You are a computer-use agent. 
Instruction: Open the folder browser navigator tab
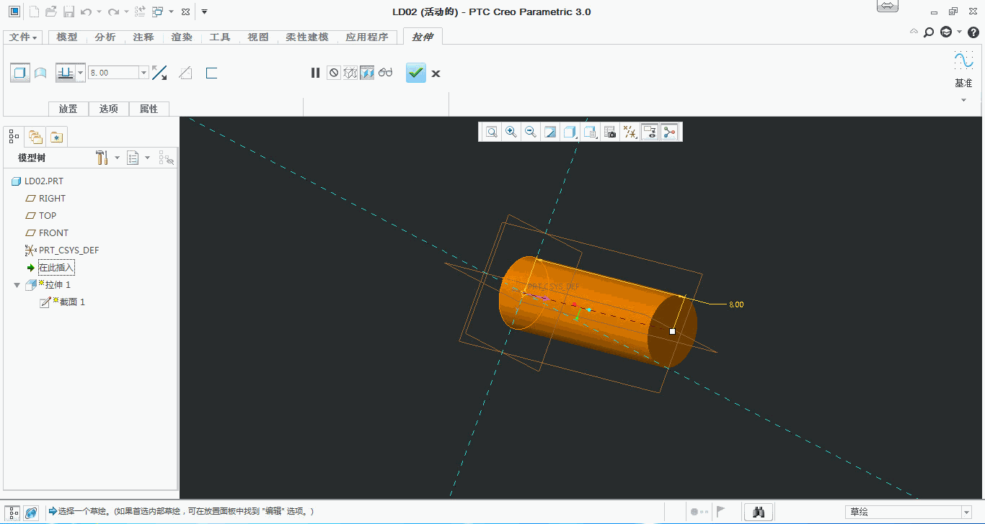[35, 136]
